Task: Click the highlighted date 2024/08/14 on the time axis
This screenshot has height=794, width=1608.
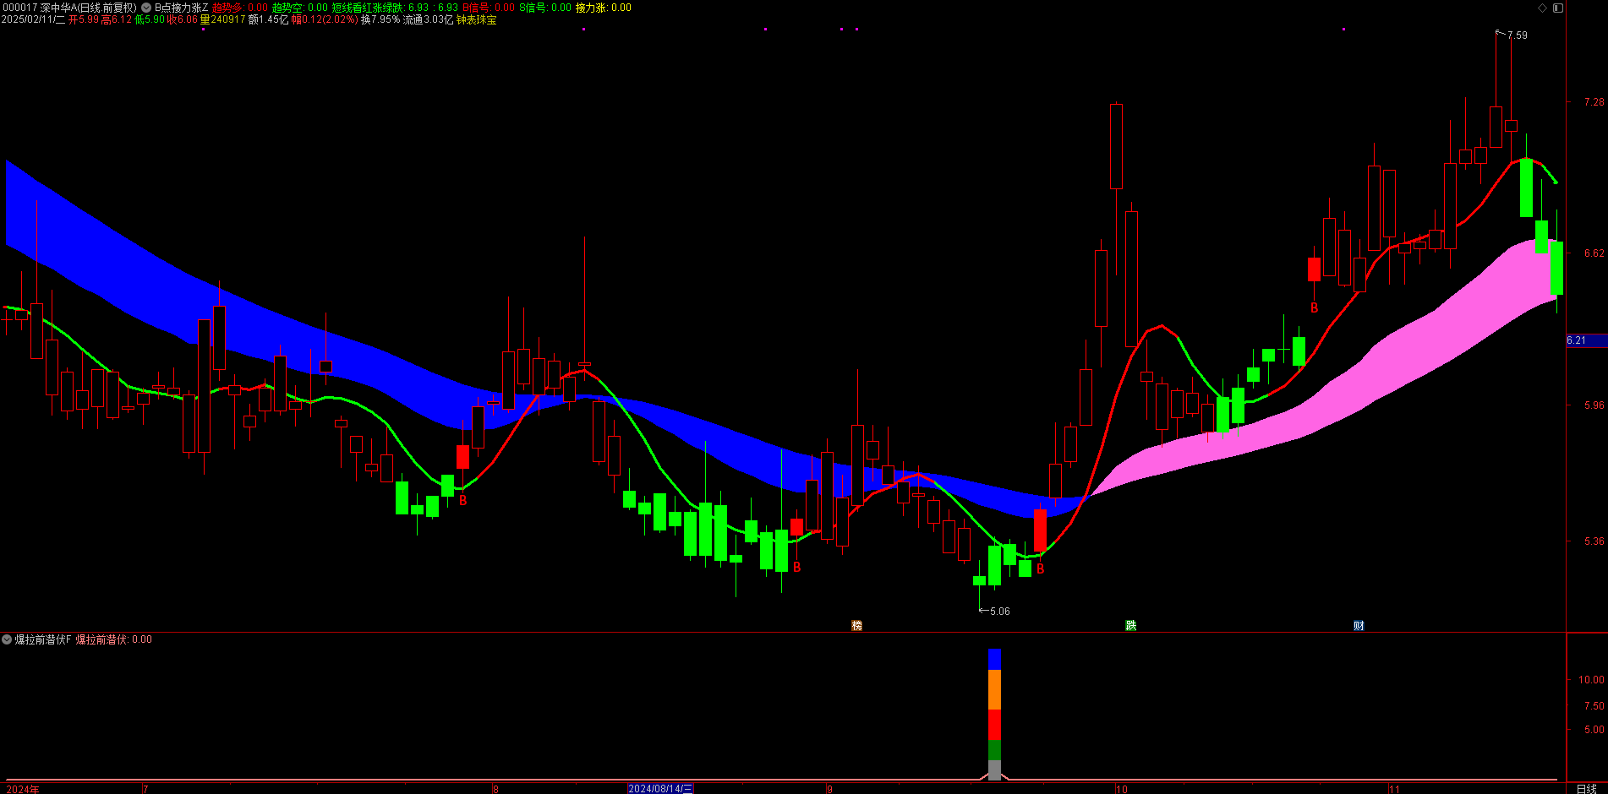Action: point(660,789)
